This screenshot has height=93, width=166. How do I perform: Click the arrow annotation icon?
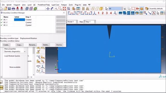pyautogui.click(x=149, y=13)
